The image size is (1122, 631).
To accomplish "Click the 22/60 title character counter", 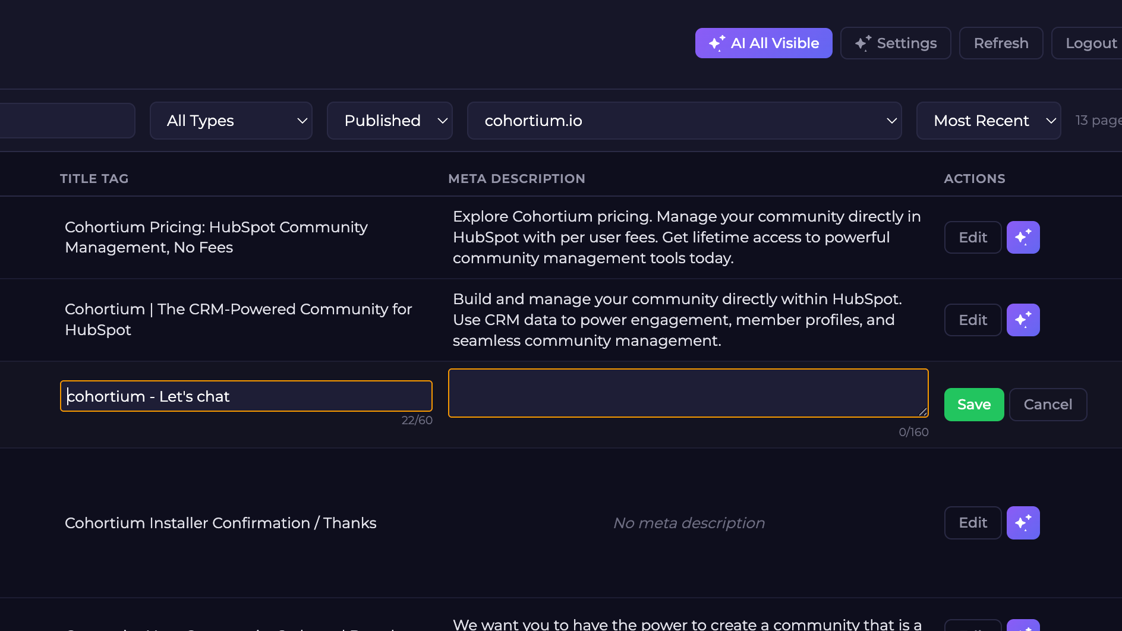I will tap(417, 420).
